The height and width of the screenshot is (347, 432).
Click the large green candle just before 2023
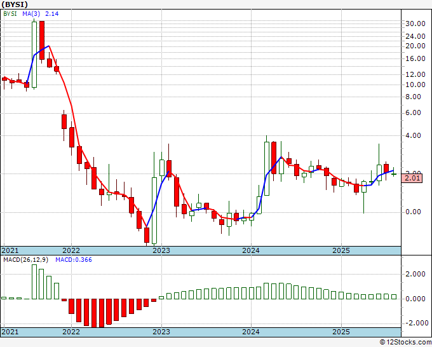pos(154,211)
